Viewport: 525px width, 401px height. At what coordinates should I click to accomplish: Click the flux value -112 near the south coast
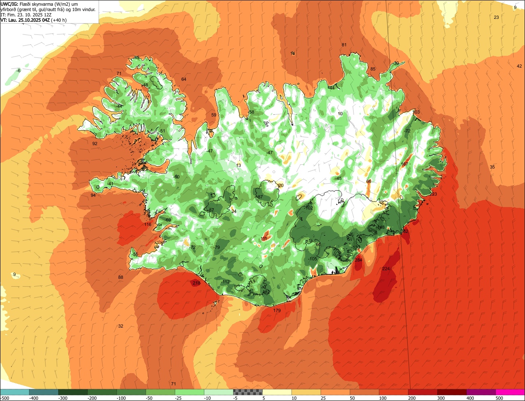[225, 282]
